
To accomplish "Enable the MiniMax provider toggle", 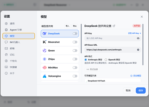I will tap(75, 68).
